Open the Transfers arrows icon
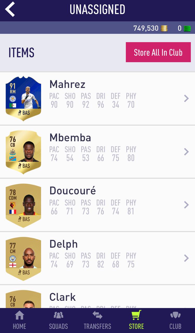 pos(97,315)
